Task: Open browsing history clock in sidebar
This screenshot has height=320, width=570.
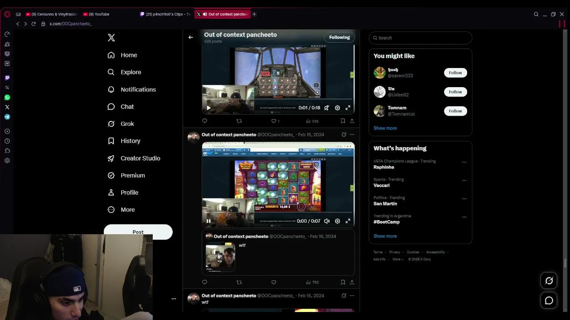Action: tap(7, 141)
